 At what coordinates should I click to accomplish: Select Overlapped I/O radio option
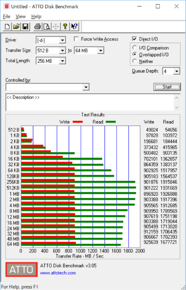tap(135, 54)
